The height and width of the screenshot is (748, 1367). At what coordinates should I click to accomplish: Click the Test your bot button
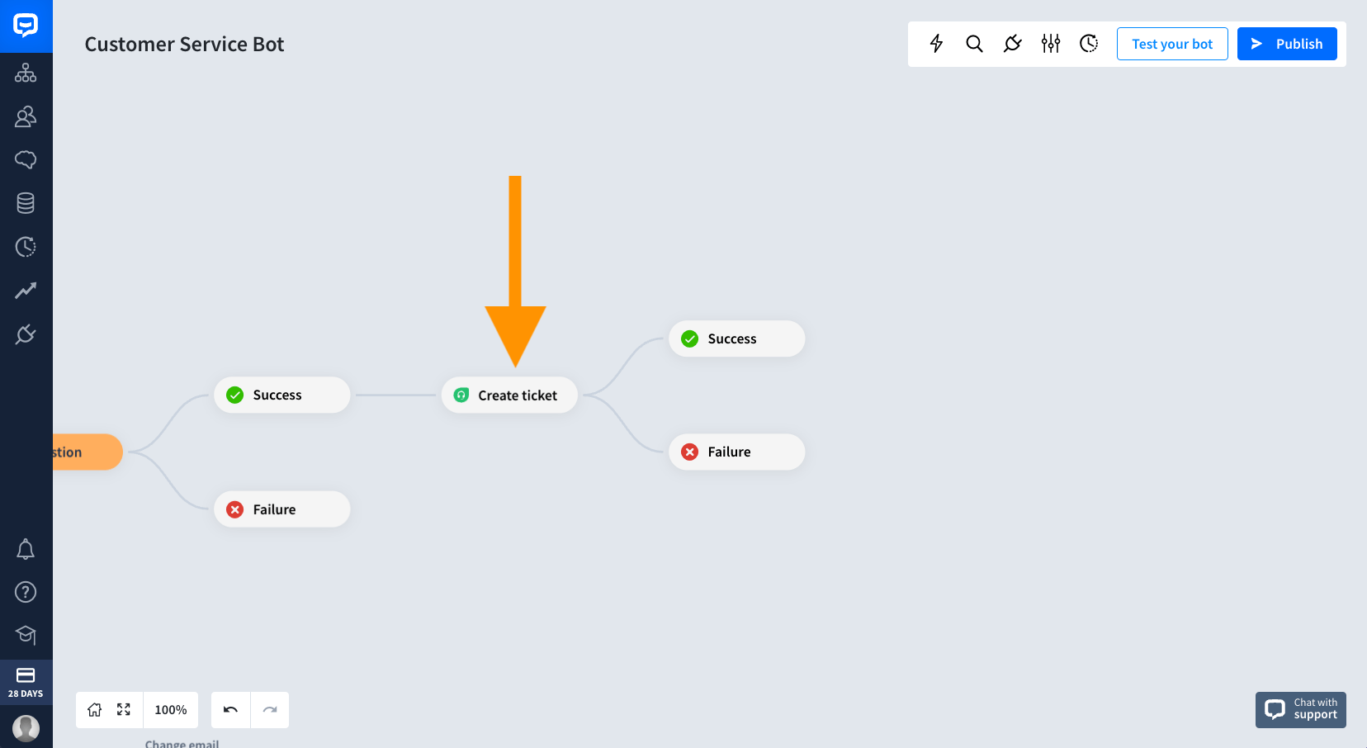1172,44
